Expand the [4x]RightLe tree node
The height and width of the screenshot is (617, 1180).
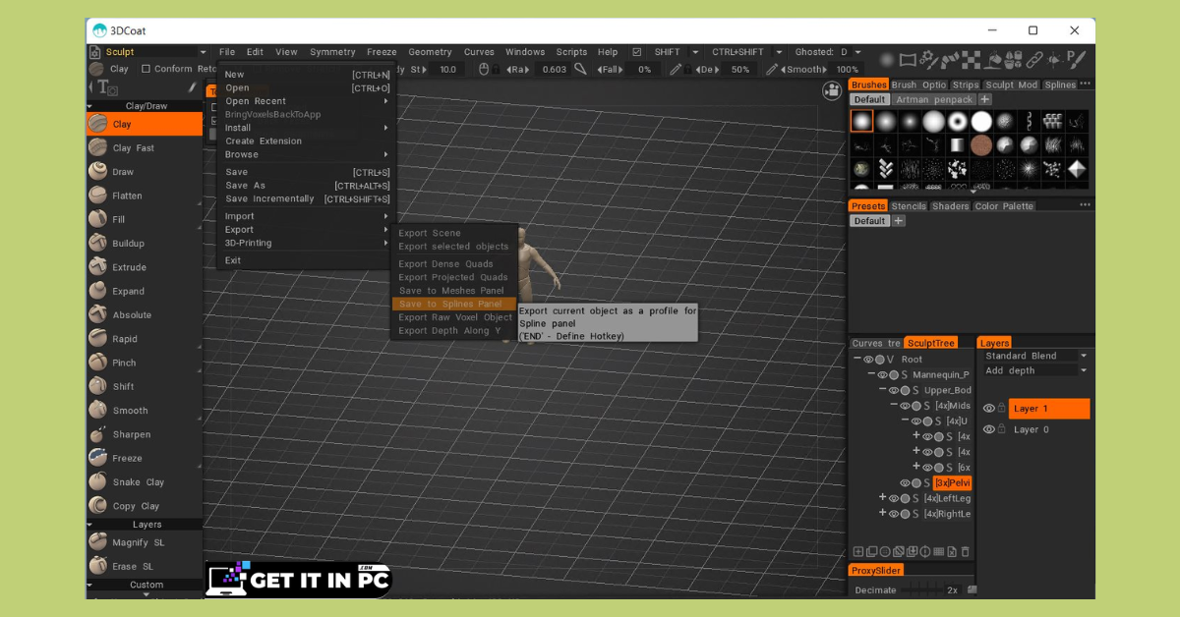pyautogui.click(x=882, y=514)
